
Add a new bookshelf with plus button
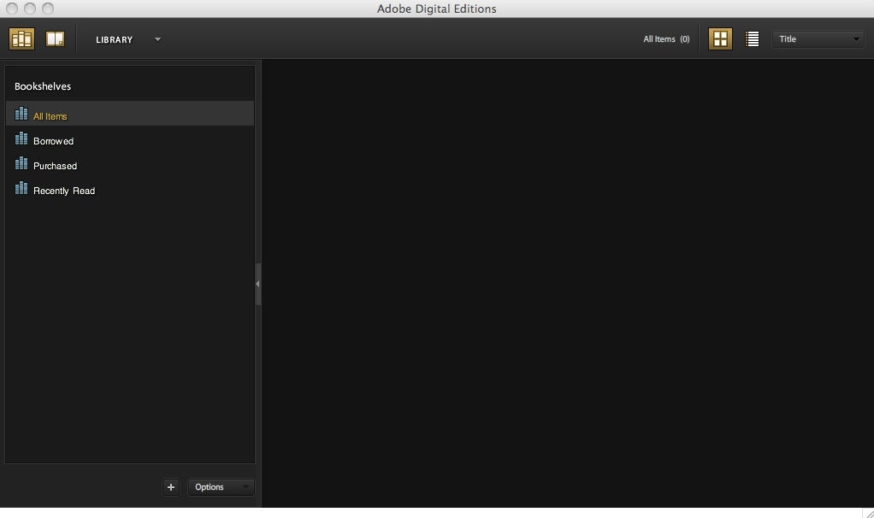click(171, 487)
